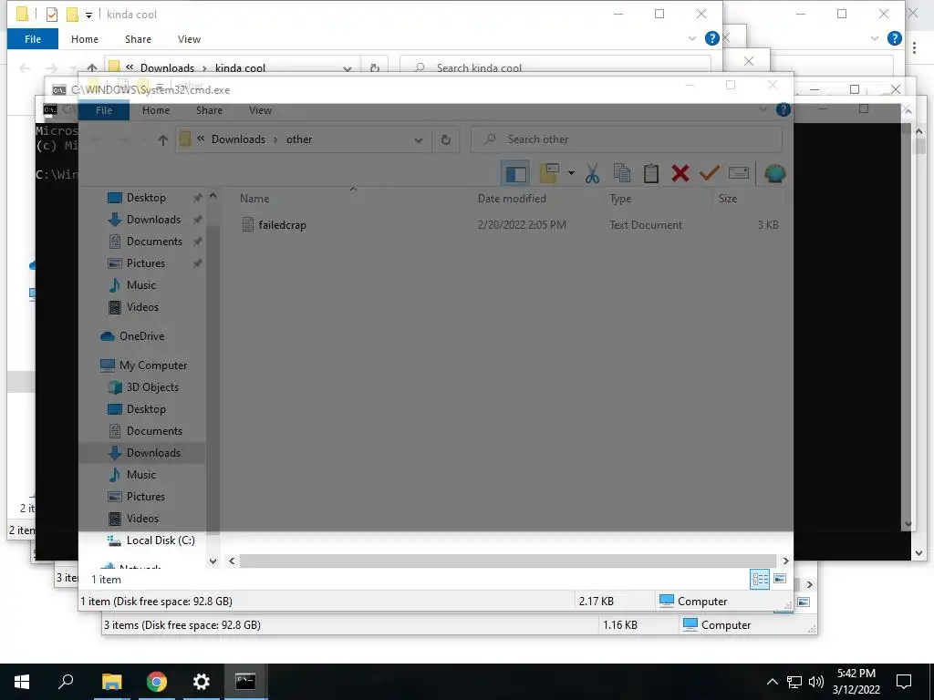Expand the ribbon chevron in 'kinda cool' window
The image size is (934, 700).
click(x=692, y=38)
